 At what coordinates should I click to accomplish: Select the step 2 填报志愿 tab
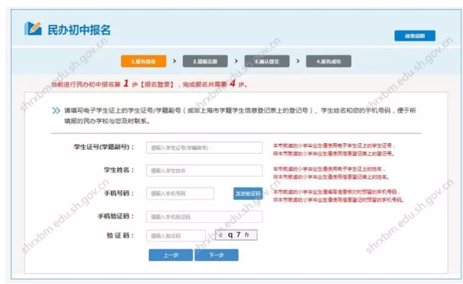[205, 61]
